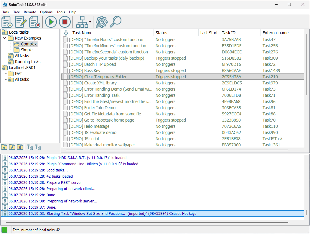Open settings with the gear and wrench icon

click(101, 22)
